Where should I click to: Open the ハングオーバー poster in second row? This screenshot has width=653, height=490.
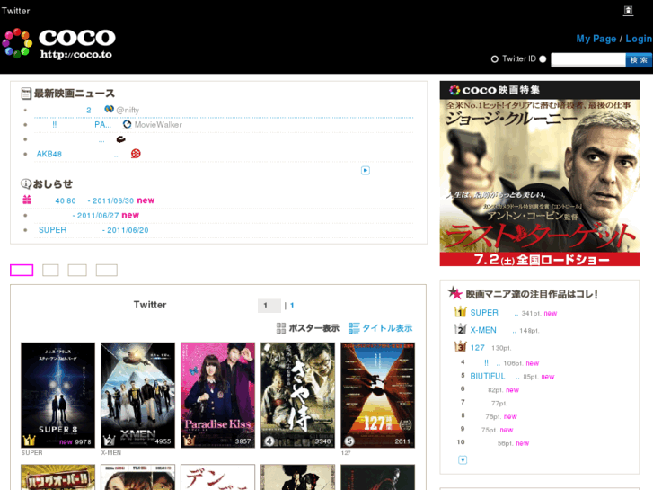tap(57, 477)
